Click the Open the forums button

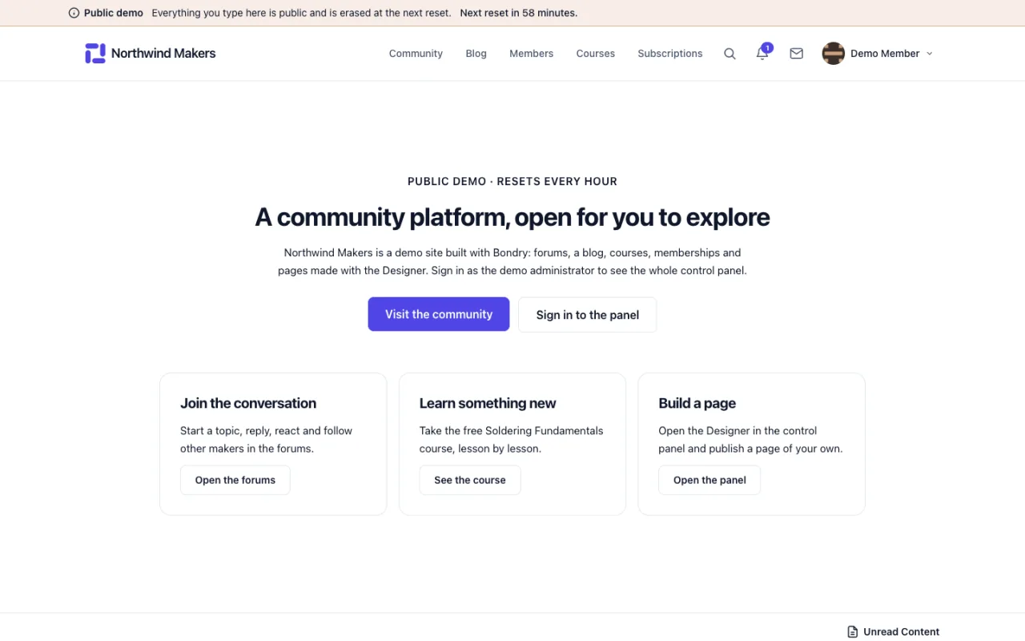235,480
